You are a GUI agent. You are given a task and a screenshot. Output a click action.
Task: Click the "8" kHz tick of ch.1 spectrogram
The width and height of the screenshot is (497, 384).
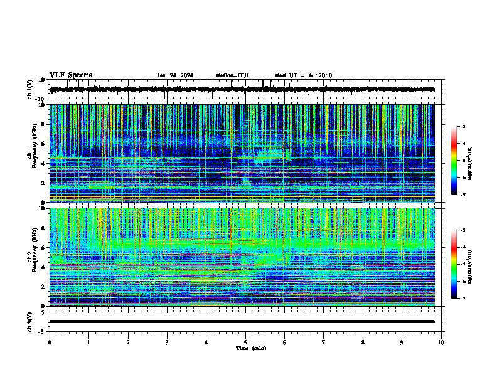[43, 124]
